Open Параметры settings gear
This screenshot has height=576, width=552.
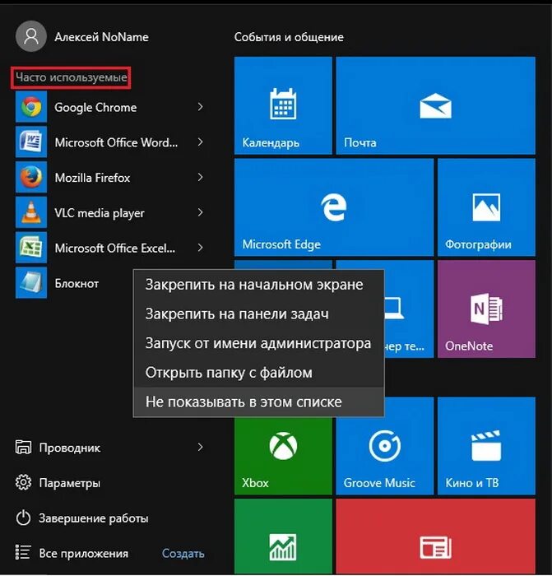click(24, 483)
